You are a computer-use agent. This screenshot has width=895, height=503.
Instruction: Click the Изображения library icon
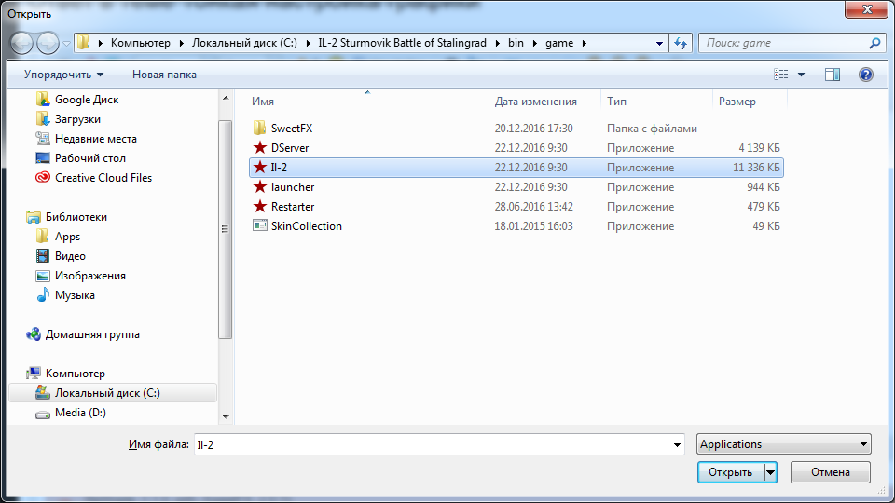pyautogui.click(x=42, y=276)
